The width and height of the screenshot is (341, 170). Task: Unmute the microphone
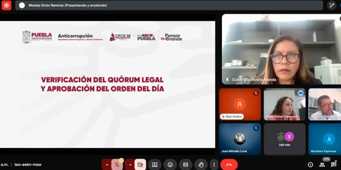(x=117, y=165)
